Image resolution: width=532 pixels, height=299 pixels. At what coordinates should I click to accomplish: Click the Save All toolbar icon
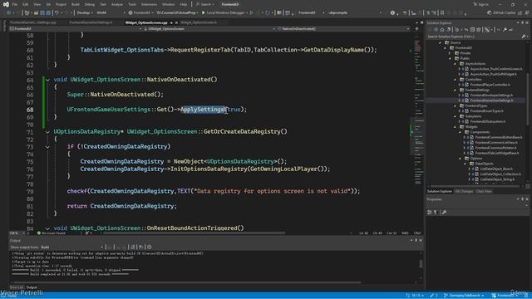48,12
